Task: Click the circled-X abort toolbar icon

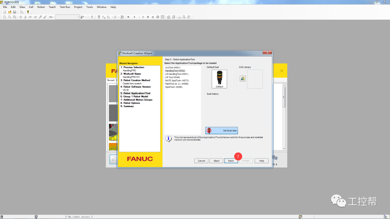Action: (158, 17)
